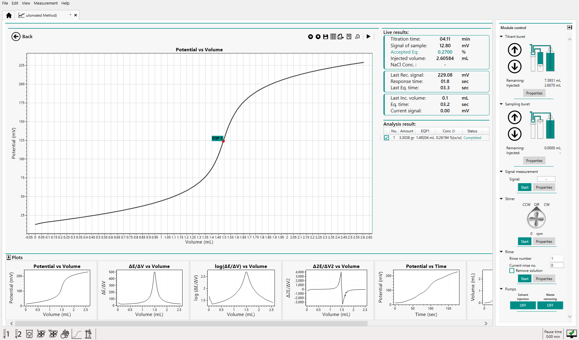This screenshot has width=579, height=340.
Task: Open the View menu
Action: 26,3
